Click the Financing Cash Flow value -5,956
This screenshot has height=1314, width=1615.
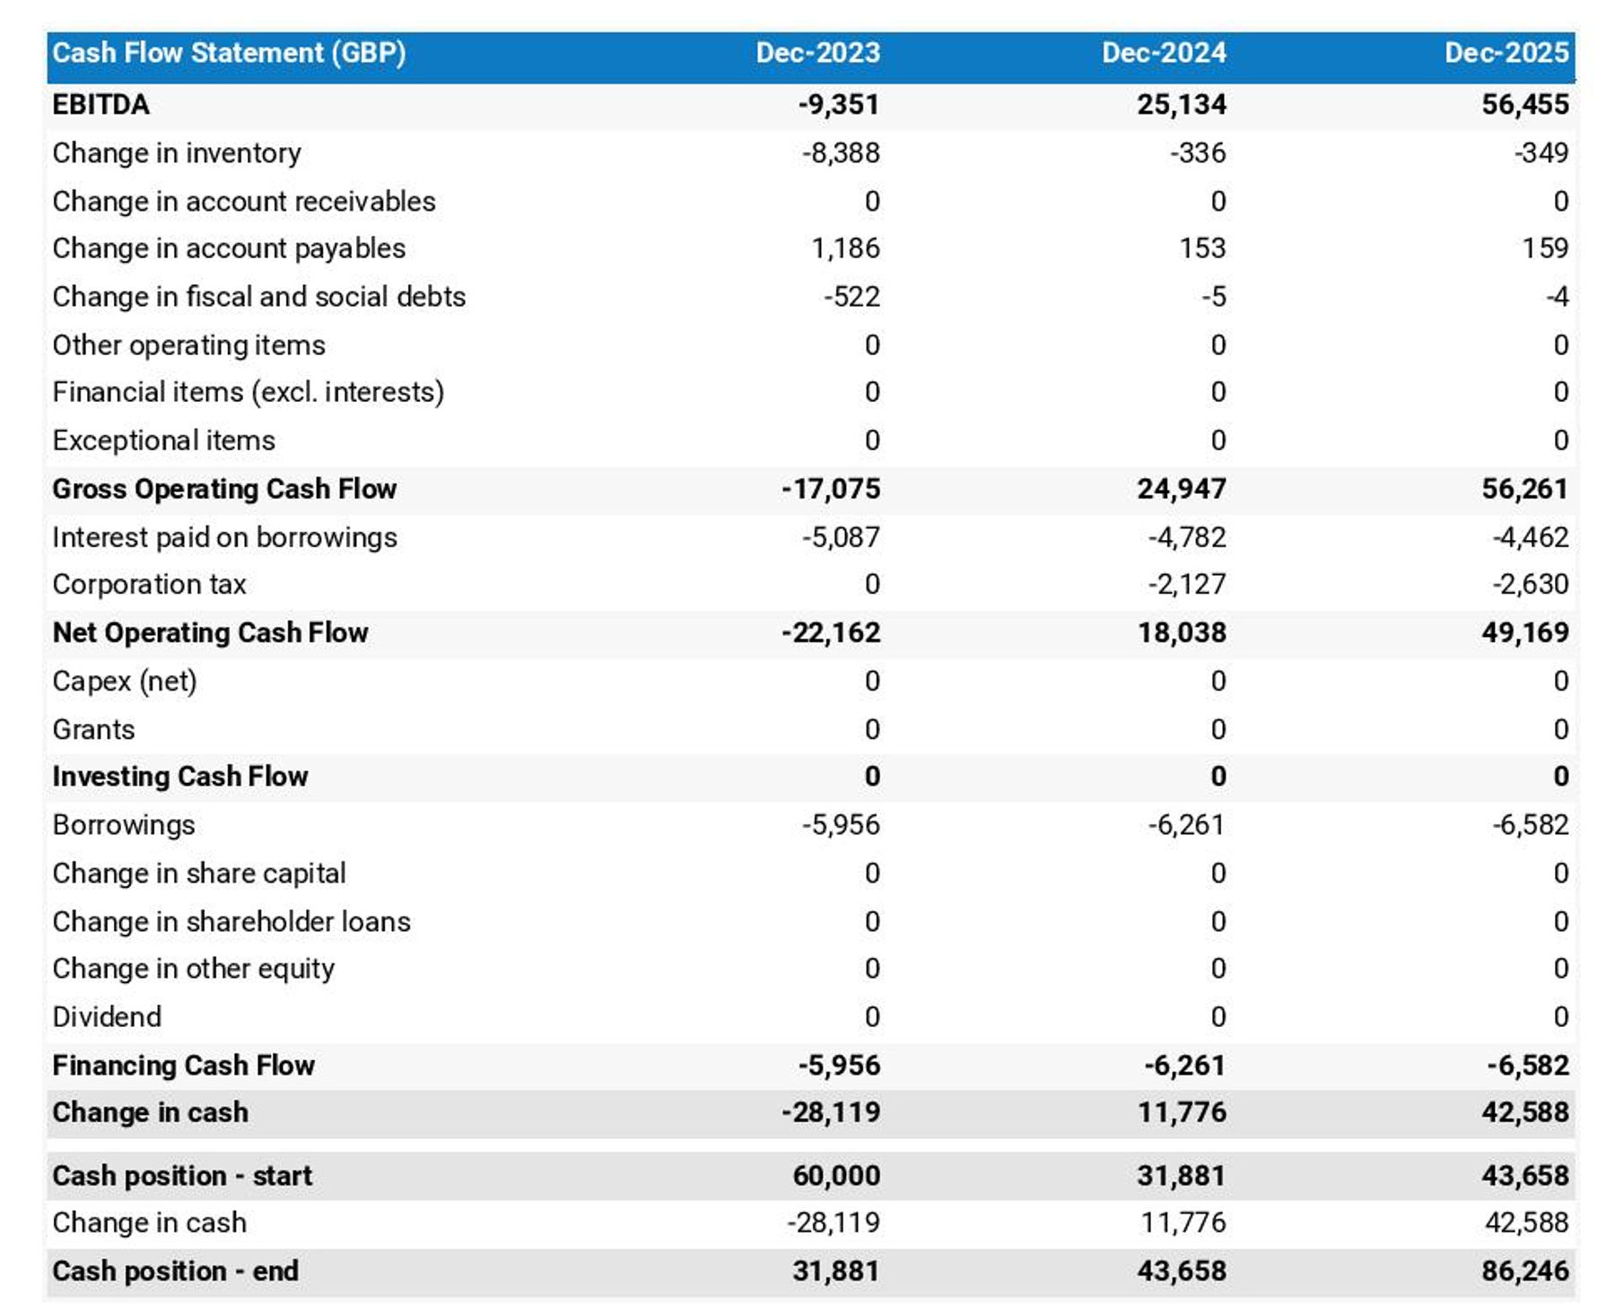point(833,1065)
